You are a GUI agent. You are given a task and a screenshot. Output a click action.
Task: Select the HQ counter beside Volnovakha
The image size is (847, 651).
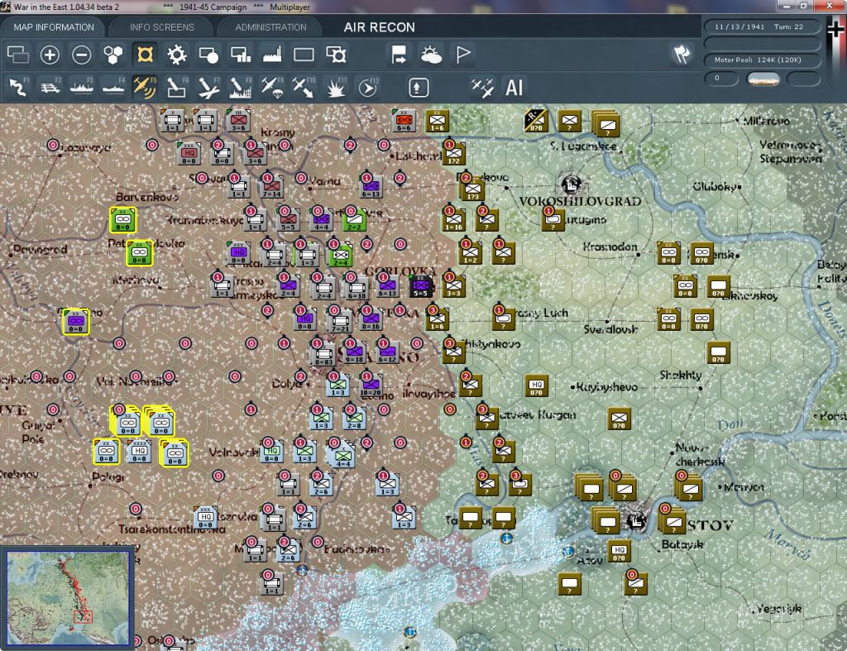tap(271, 452)
